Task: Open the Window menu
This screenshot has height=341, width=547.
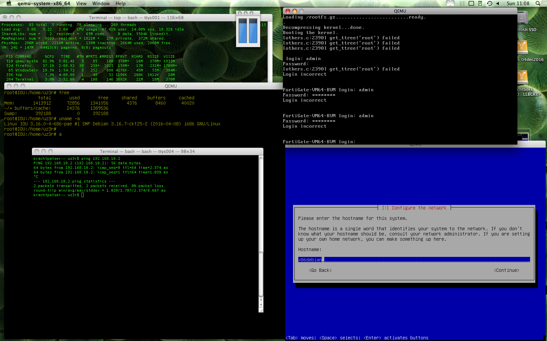Action: coord(101,4)
